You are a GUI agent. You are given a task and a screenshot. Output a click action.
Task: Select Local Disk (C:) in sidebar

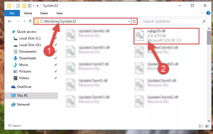tap(30, 38)
